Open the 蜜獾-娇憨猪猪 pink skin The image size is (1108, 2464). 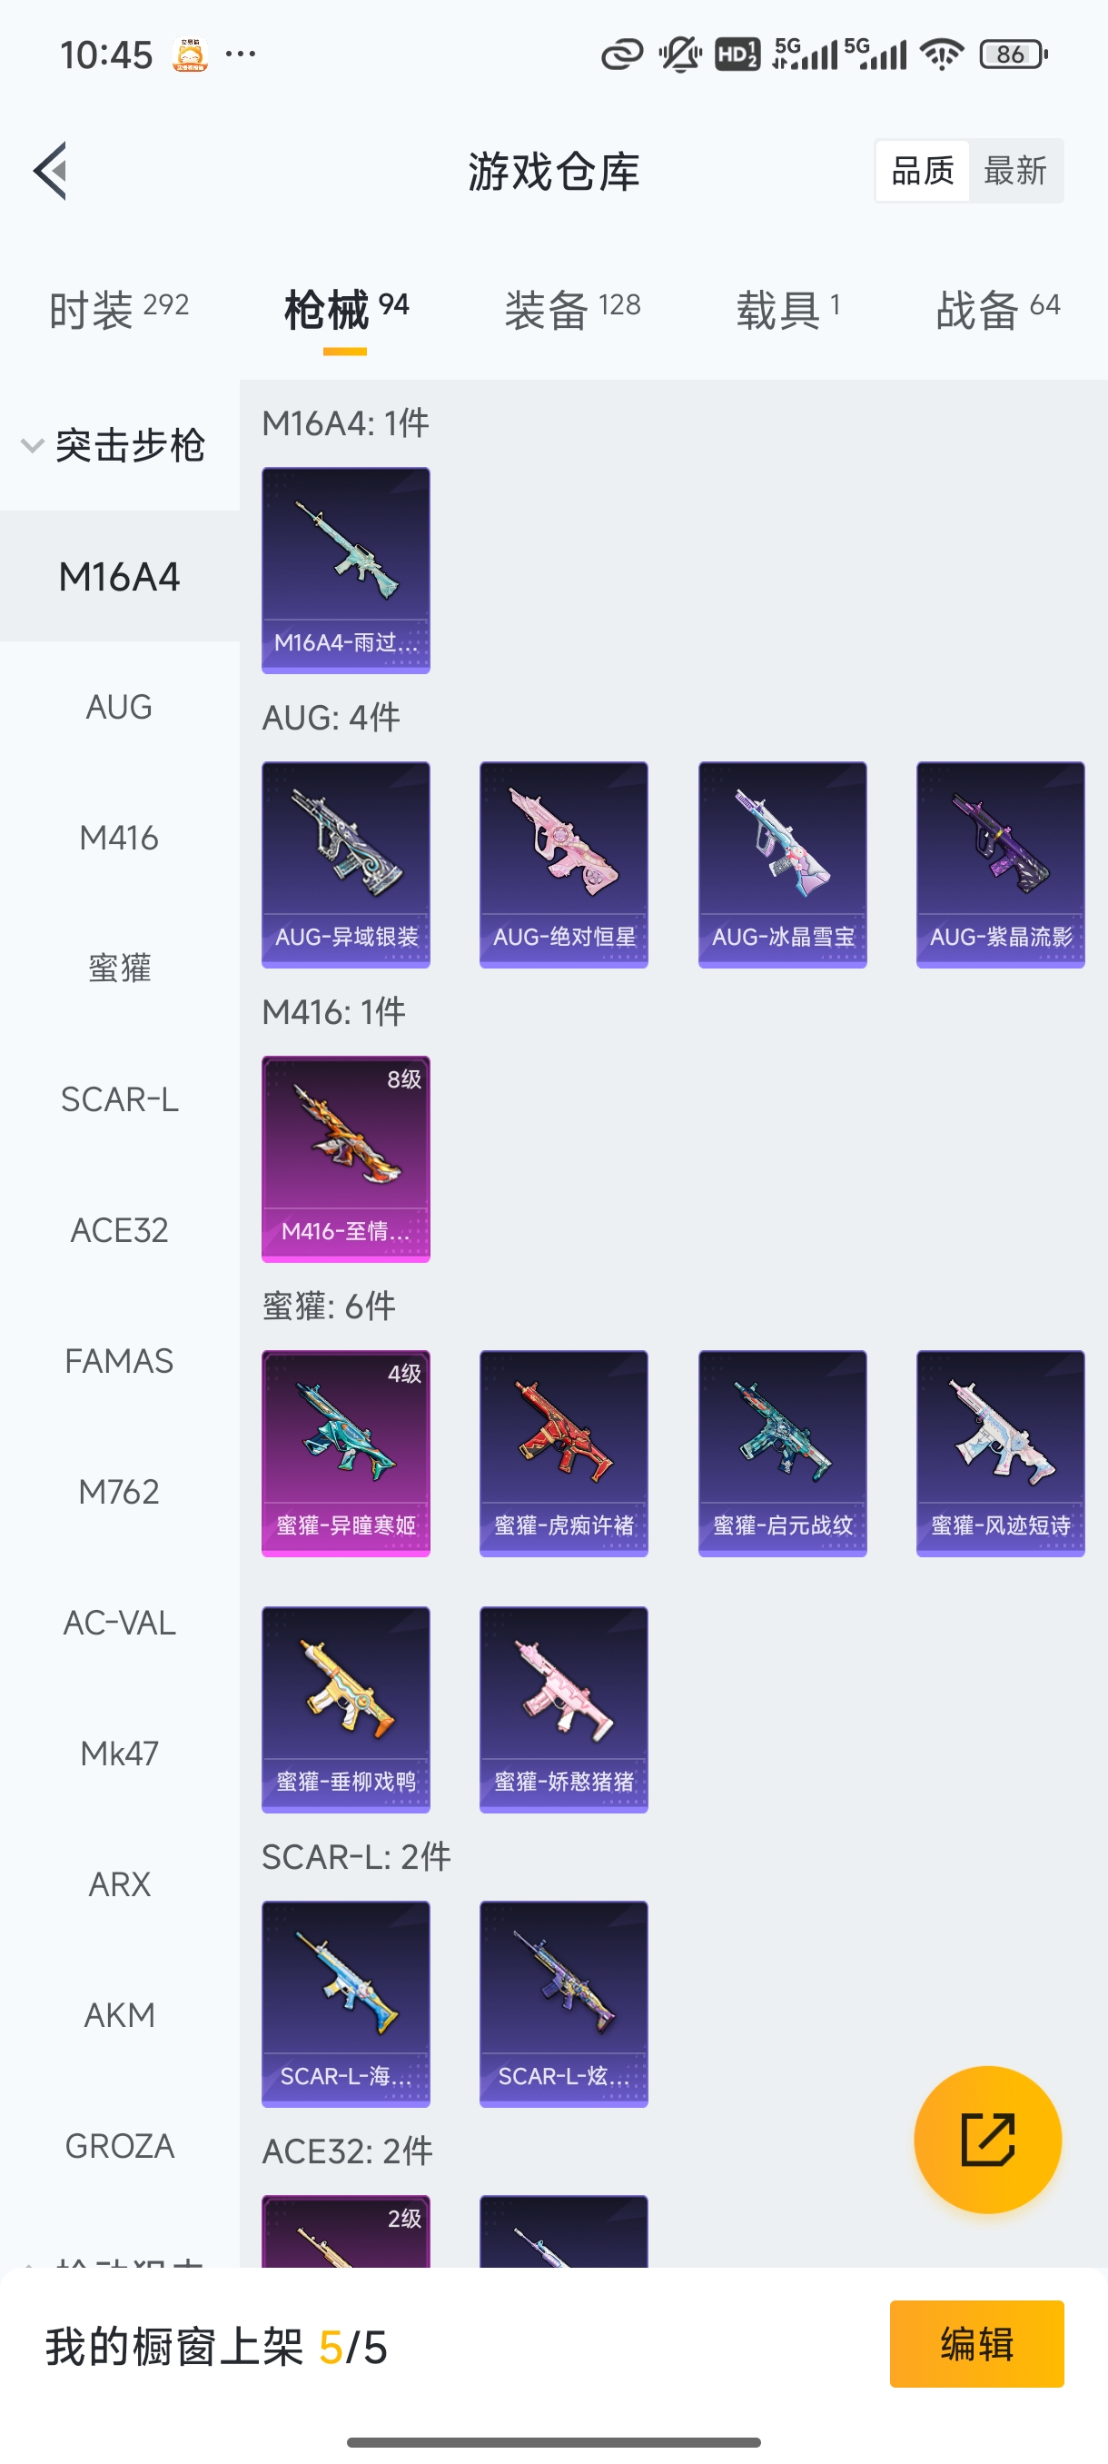pos(564,1710)
